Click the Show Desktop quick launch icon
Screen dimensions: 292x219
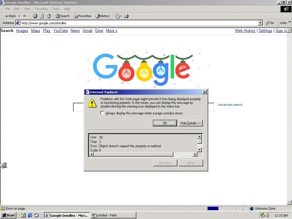pyautogui.click(x=23, y=216)
